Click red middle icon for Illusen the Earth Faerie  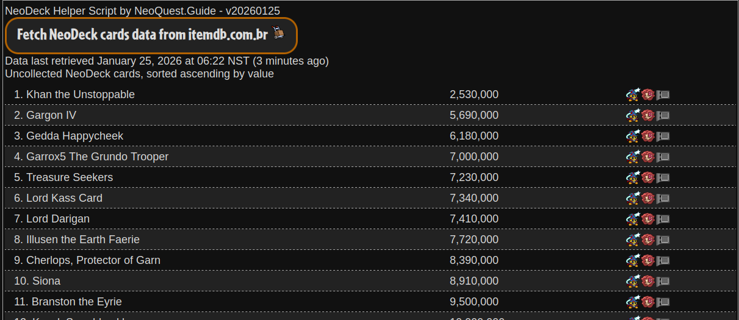coord(648,240)
